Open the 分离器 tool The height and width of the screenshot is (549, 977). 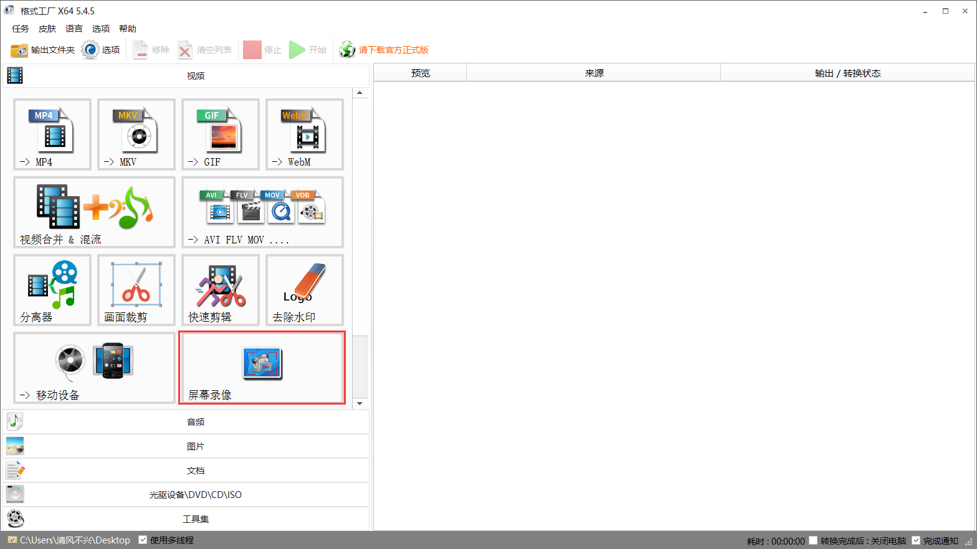(x=52, y=290)
